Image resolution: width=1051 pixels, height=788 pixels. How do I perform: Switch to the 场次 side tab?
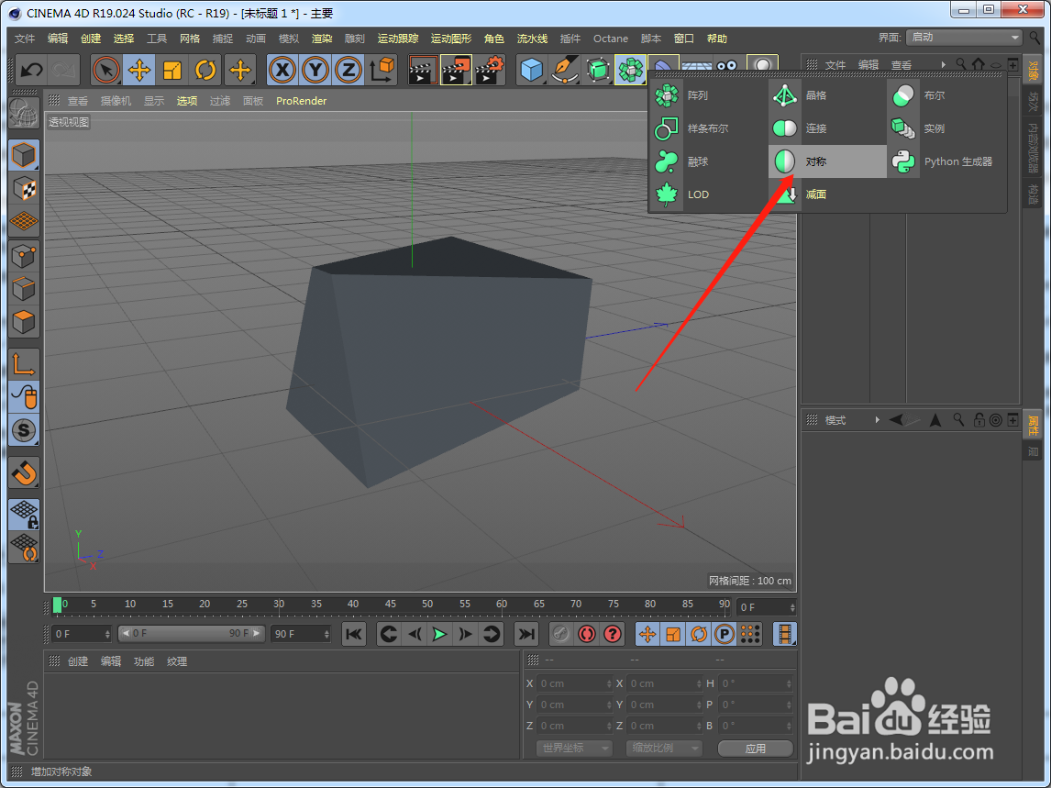1033,101
